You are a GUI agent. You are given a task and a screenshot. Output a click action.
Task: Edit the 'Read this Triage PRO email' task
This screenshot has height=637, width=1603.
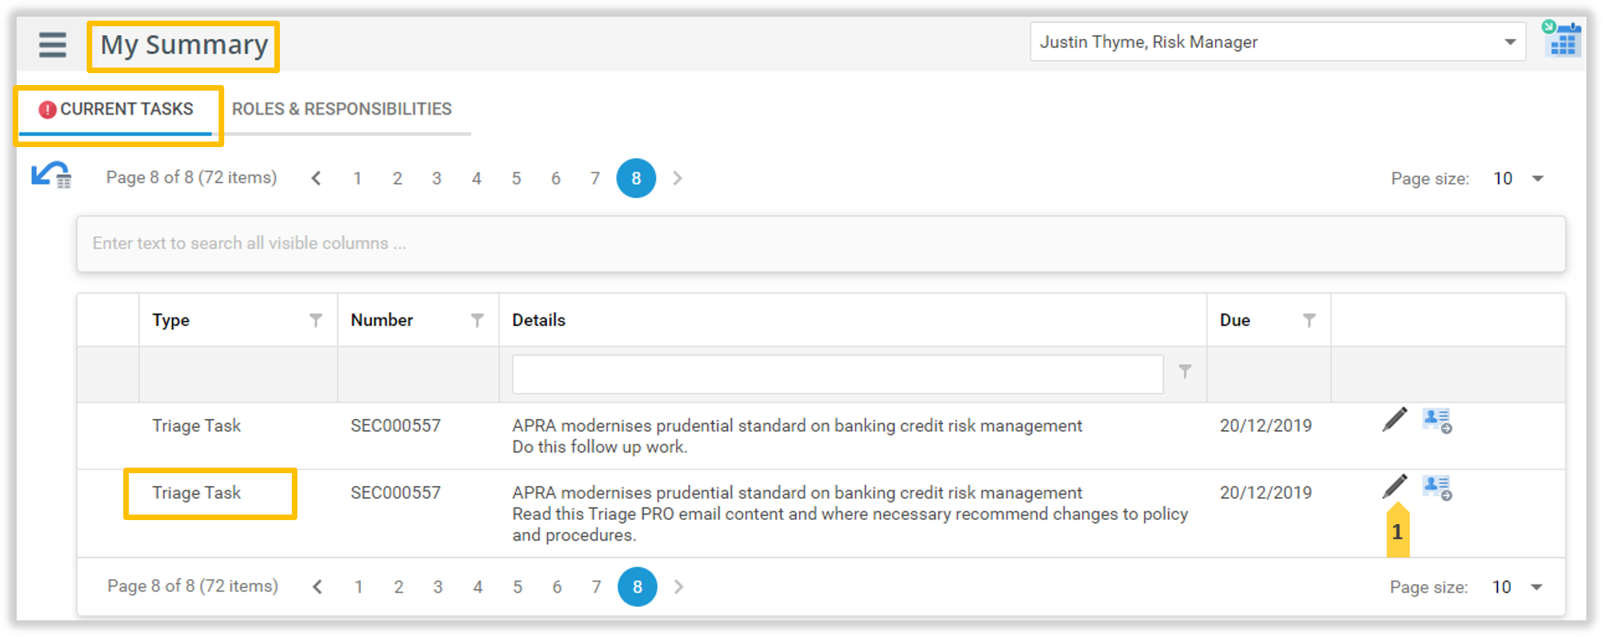(x=1395, y=486)
